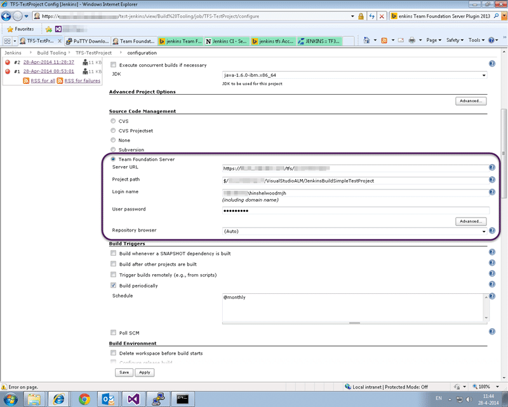Open Command Prompt from taskbar
This screenshot has width=508, height=407.
[x=182, y=399]
